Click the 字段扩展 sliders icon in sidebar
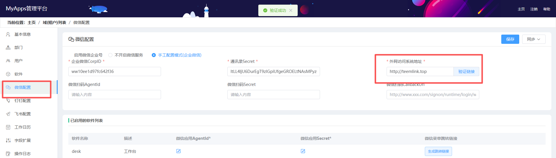The image size is (556, 158). tap(8, 140)
